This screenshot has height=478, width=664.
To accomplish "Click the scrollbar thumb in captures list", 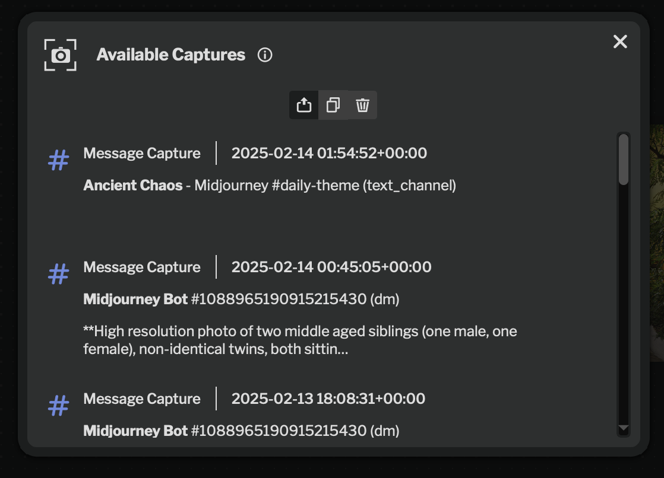I will click(x=624, y=160).
